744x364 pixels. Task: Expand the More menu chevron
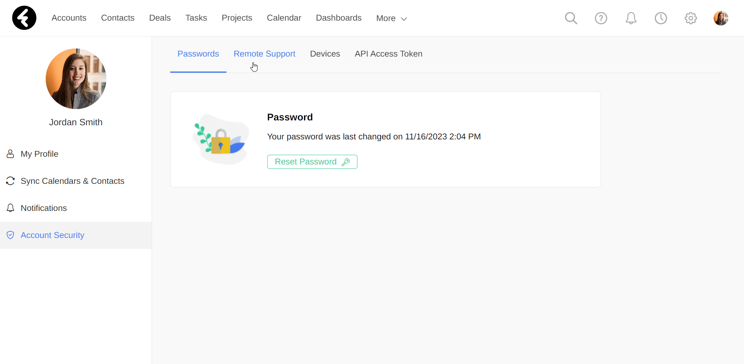(x=404, y=19)
